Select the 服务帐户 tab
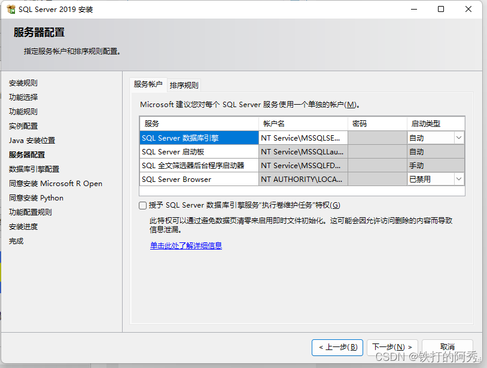 [148, 84]
